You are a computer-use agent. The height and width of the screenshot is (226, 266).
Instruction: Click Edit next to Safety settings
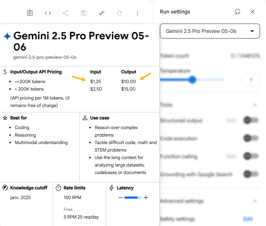(x=248, y=219)
